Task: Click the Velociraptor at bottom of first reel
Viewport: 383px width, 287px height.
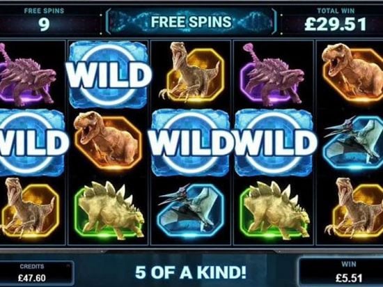Action: pyautogui.click(x=29, y=208)
